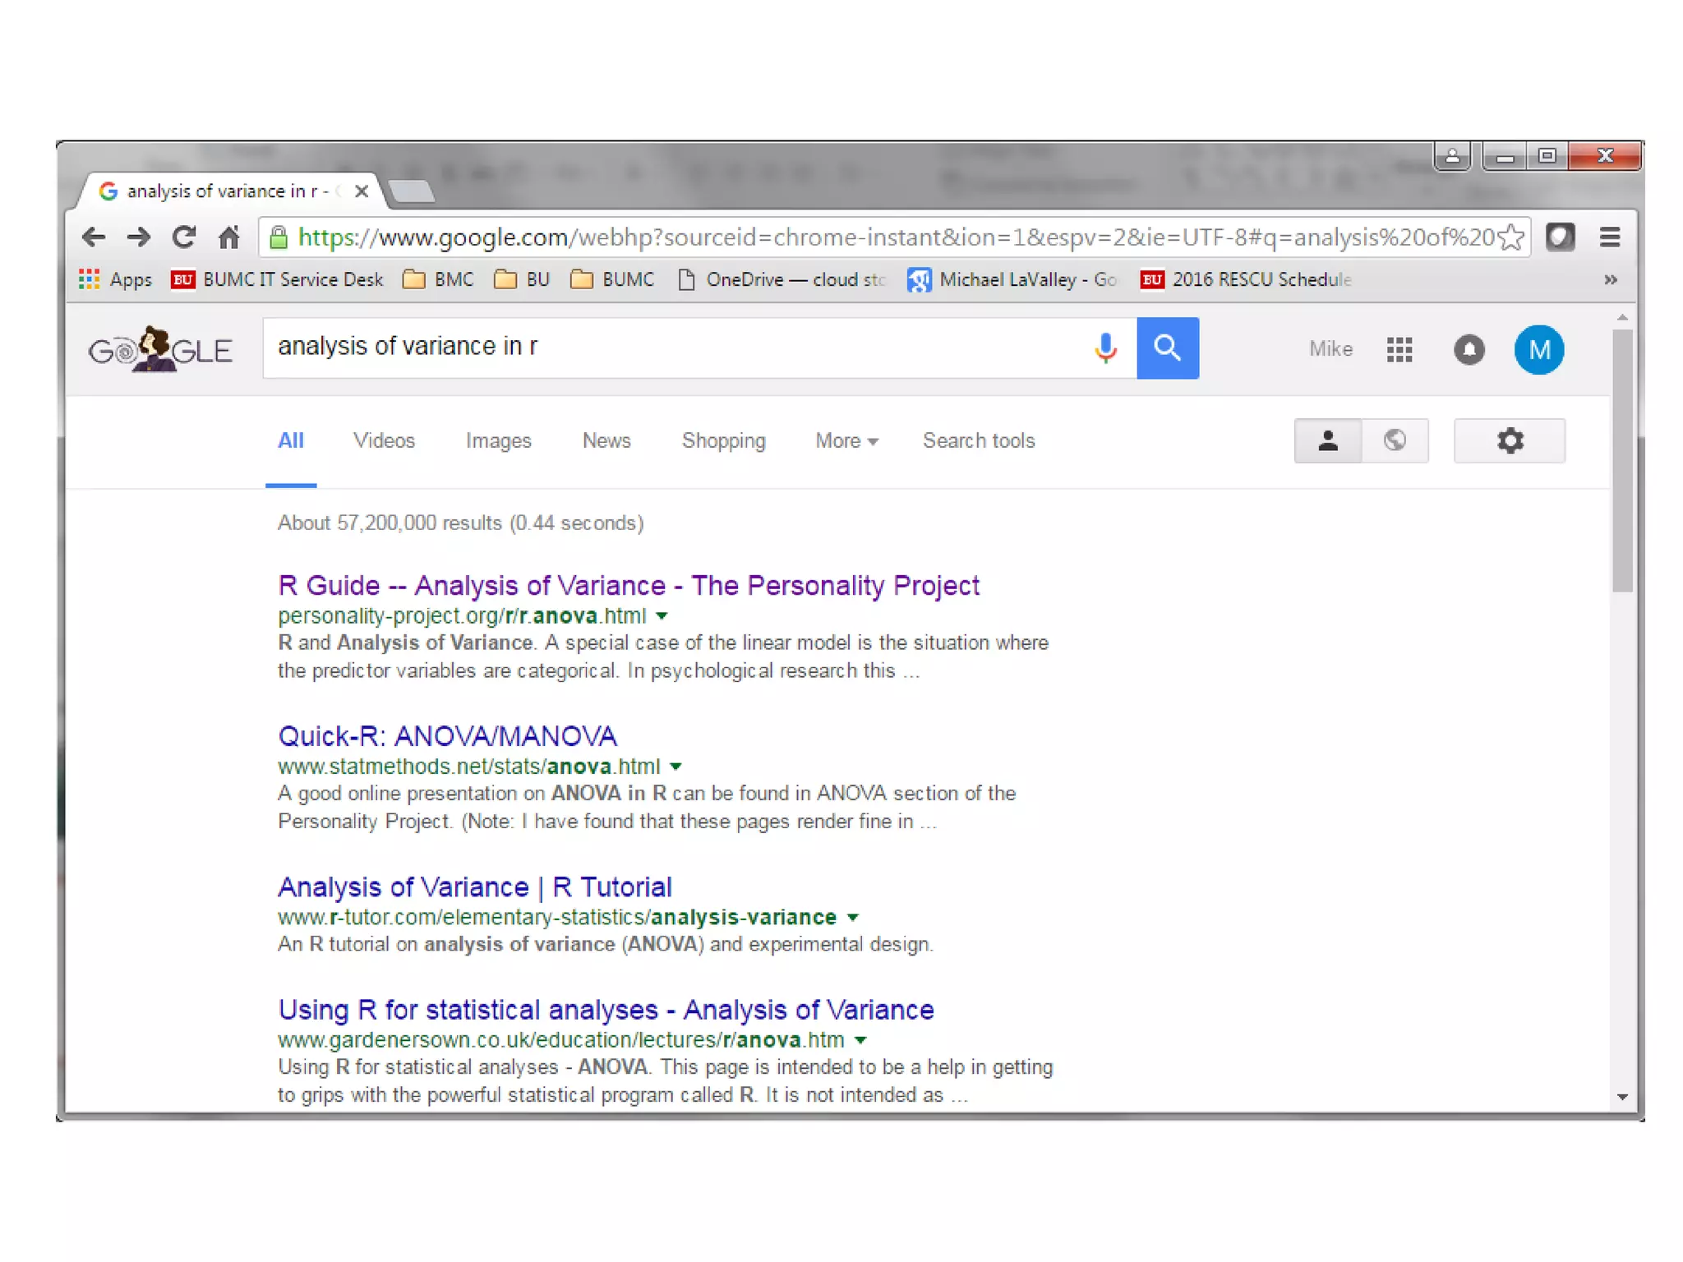Image resolution: width=1683 pixels, height=1262 pixels.
Task: Go to browser home page
Action: pos(228,237)
